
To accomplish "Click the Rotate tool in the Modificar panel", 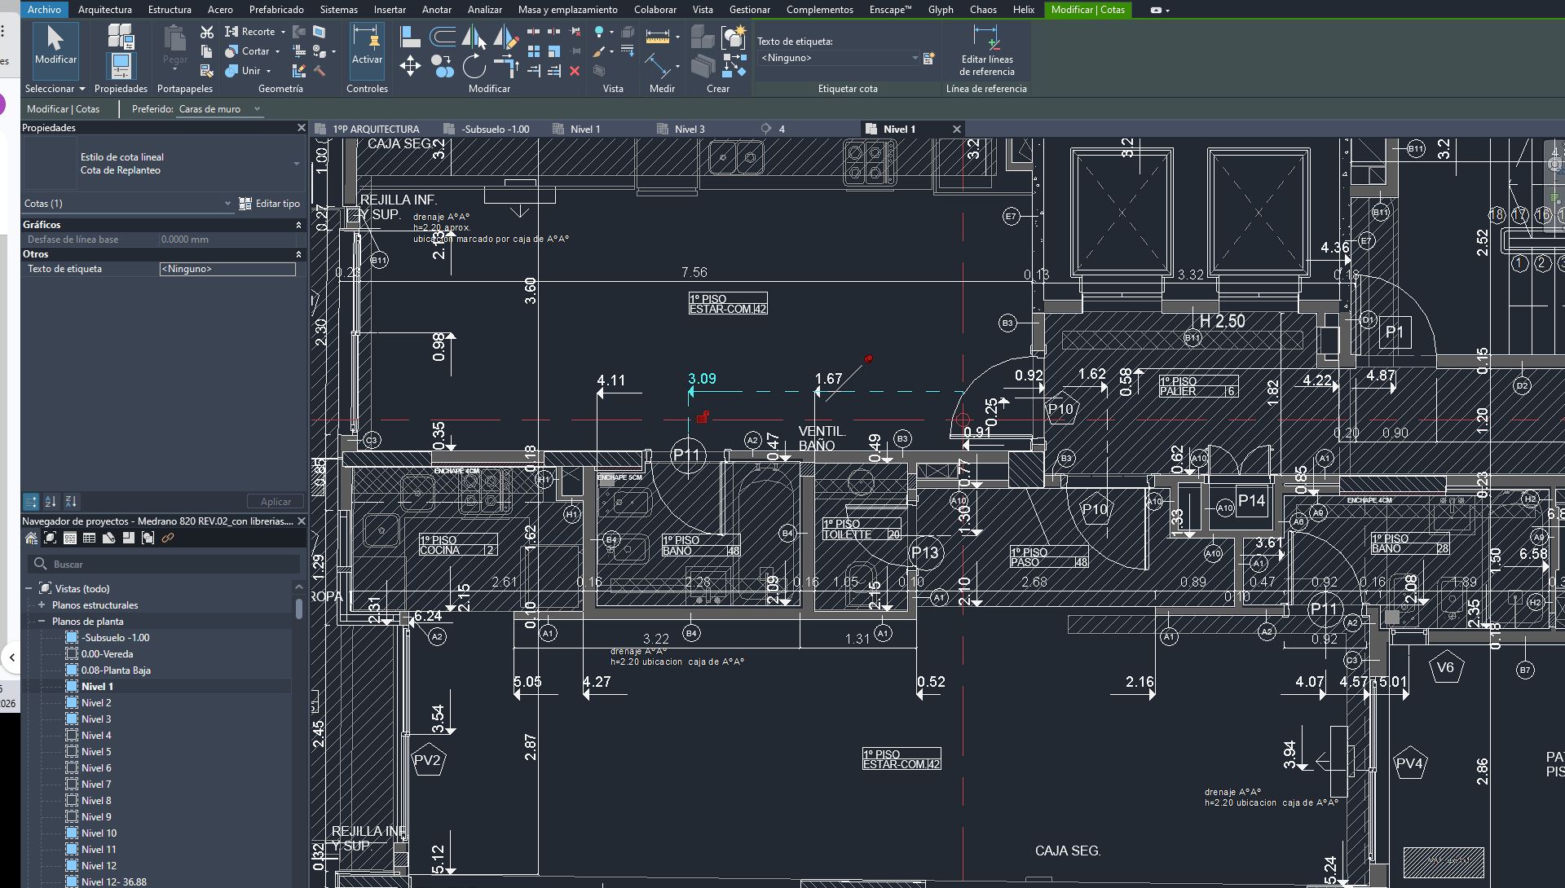I will pyautogui.click(x=474, y=67).
